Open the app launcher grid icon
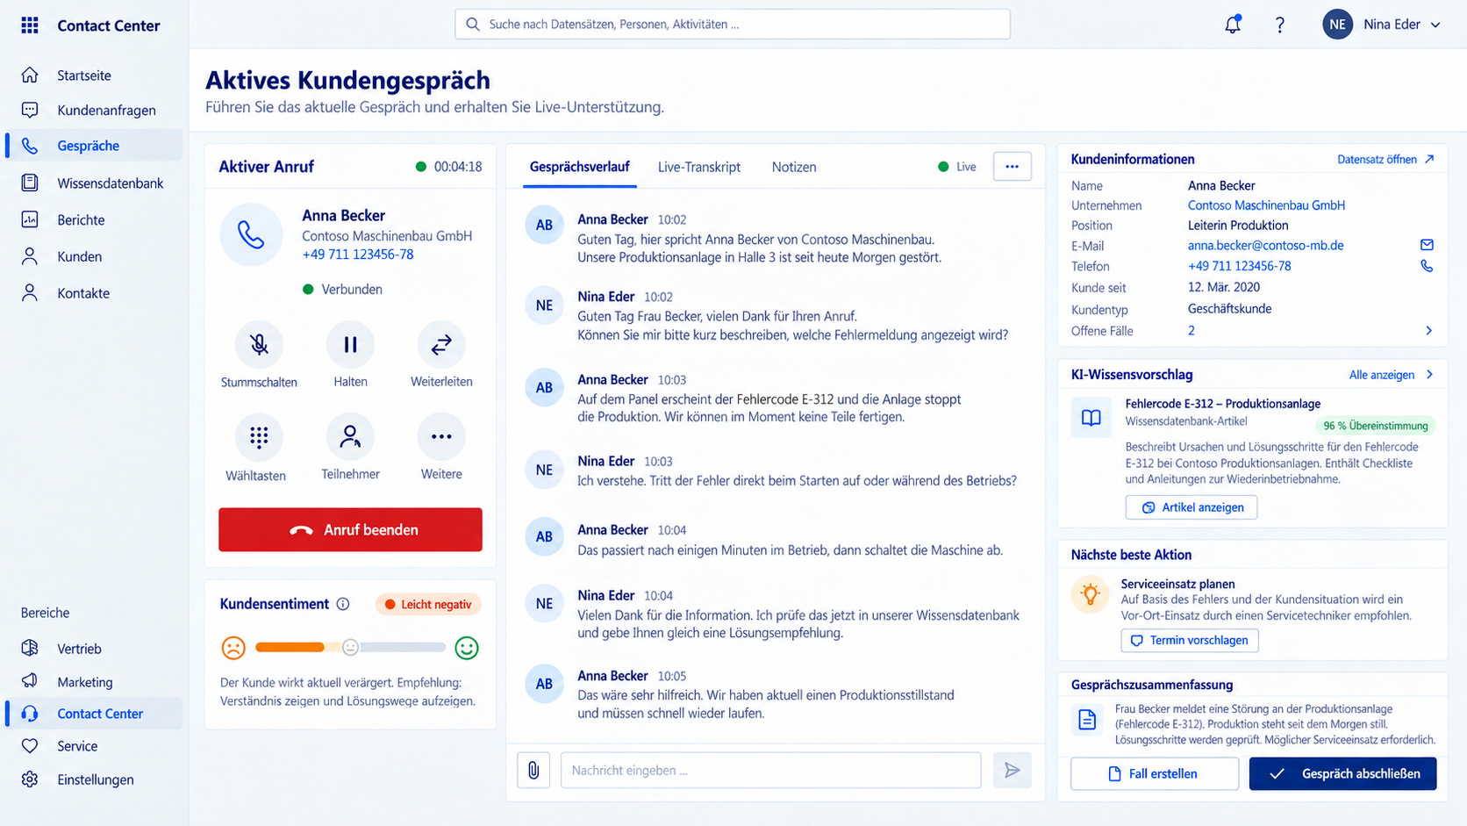Image resolution: width=1467 pixels, height=826 pixels. point(30,25)
